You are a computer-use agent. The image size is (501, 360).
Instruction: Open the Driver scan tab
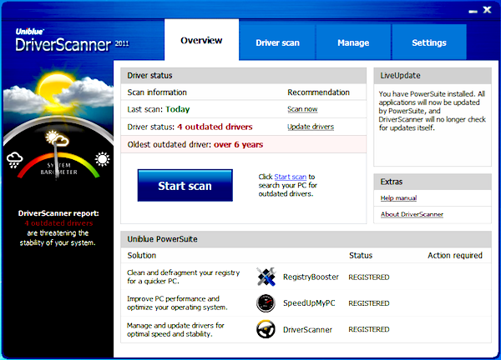[x=277, y=42]
